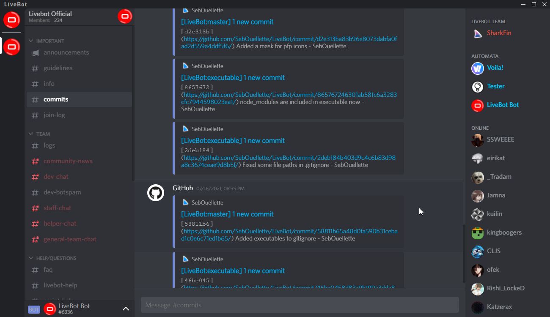
Task: Click your LiveBot Bot avatar in the bottom bar
Action: (50, 309)
